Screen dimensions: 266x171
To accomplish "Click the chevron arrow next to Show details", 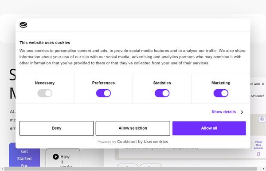I will tap(242, 112).
